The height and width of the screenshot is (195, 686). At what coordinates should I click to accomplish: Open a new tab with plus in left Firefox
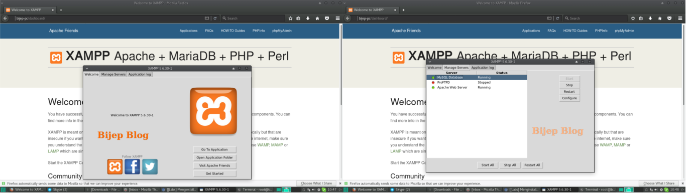[61, 10]
